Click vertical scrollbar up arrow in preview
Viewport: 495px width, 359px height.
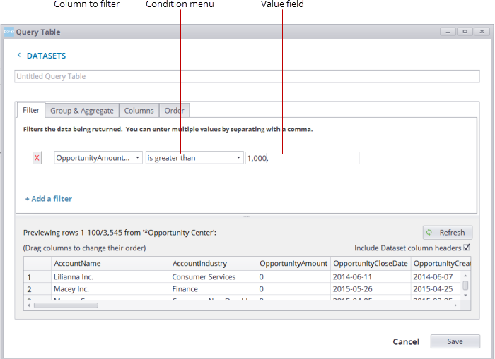[465, 276]
